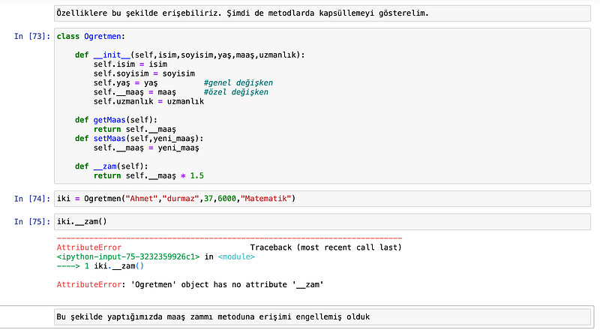
Task: Click the def getMaas(self) line
Action: (x=116, y=120)
